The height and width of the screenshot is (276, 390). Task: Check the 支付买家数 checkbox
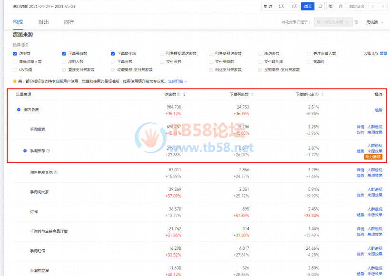(x=211, y=62)
